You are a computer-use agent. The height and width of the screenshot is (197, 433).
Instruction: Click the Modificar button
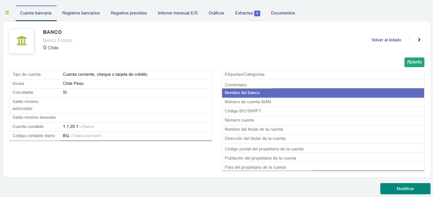click(x=405, y=188)
